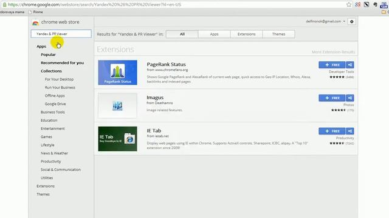Viewport: 389px width, 218px height.
Task: Add PageRank Status with FREE button
Action: pos(332,65)
